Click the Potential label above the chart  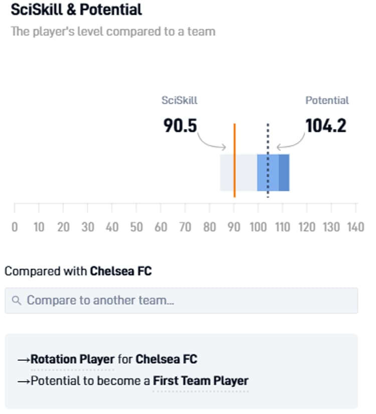[328, 100]
